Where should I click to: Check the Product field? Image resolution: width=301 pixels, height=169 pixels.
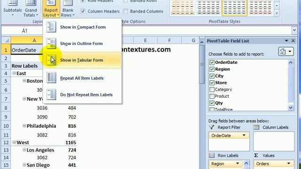[212, 96]
